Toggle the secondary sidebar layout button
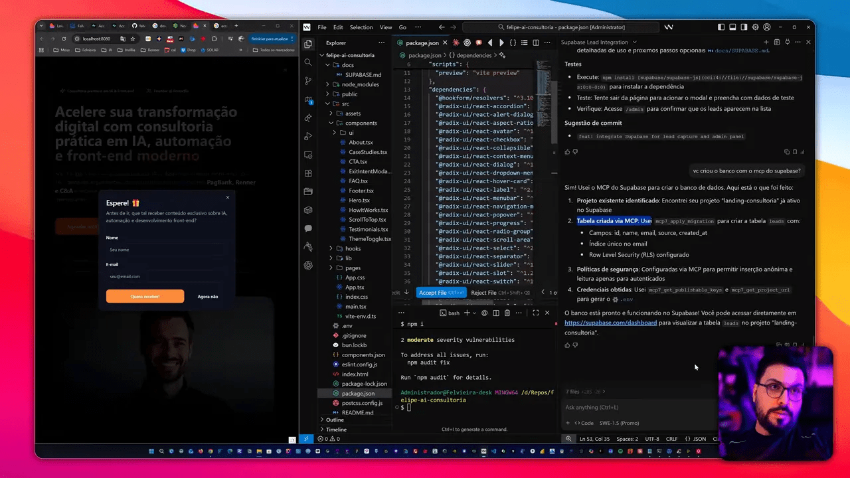850x478 pixels. point(744,27)
